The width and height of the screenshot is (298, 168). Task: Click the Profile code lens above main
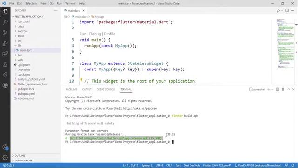point(109,34)
